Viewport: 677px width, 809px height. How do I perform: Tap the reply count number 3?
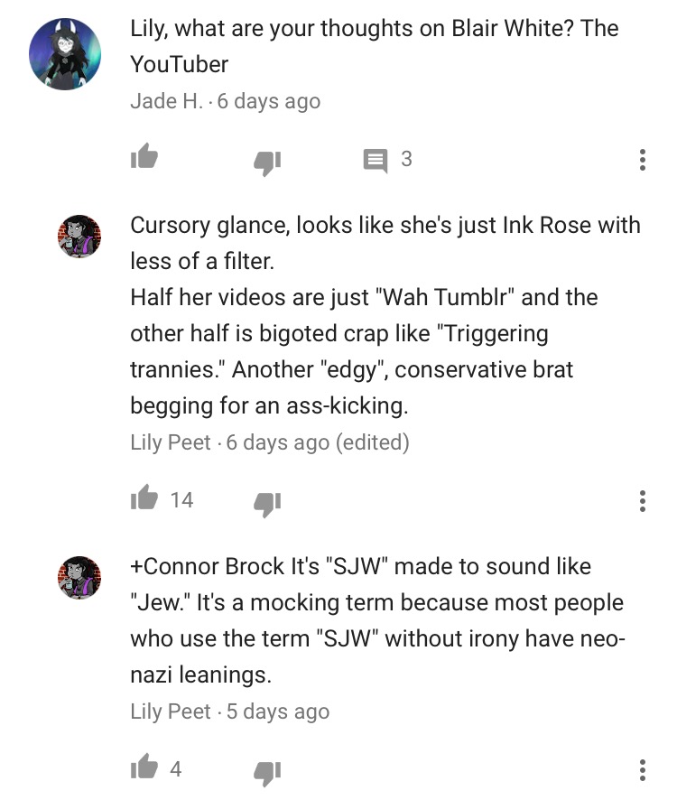click(x=406, y=159)
